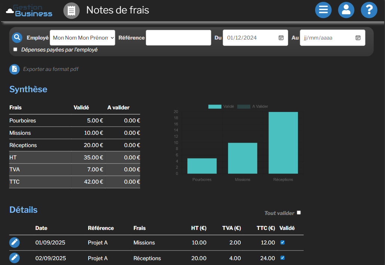Enable Dépenses payées par l'employé checkbox
This screenshot has width=385, height=265.
pyautogui.click(x=15, y=49)
